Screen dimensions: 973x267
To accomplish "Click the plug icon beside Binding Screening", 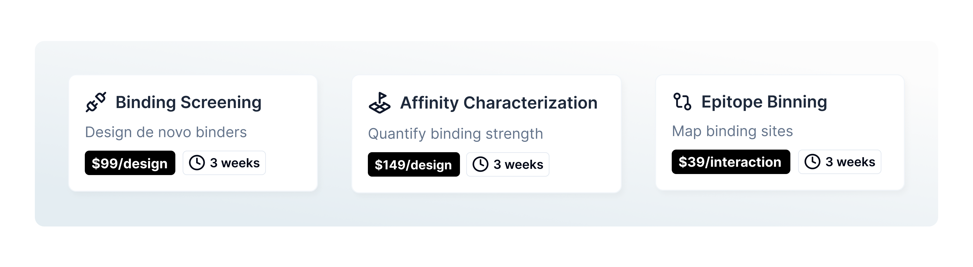I will point(96,102).
